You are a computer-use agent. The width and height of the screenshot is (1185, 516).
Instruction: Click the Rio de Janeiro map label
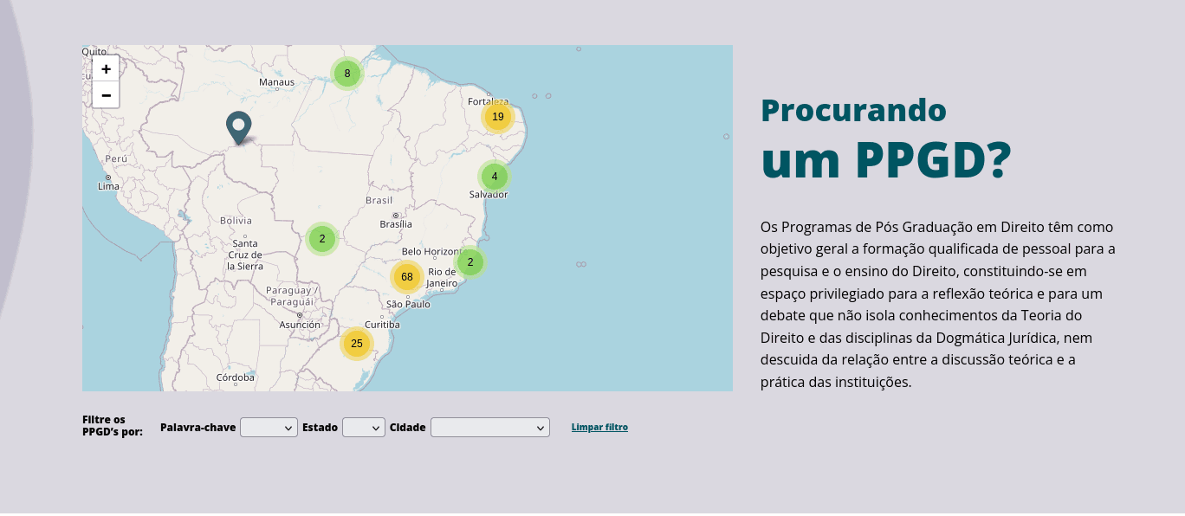click(x=442, y=277)
